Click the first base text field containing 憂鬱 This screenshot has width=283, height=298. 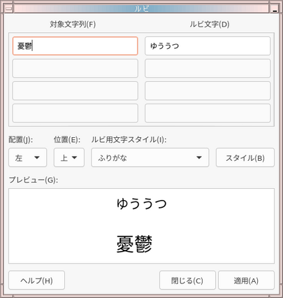(75, 46)
